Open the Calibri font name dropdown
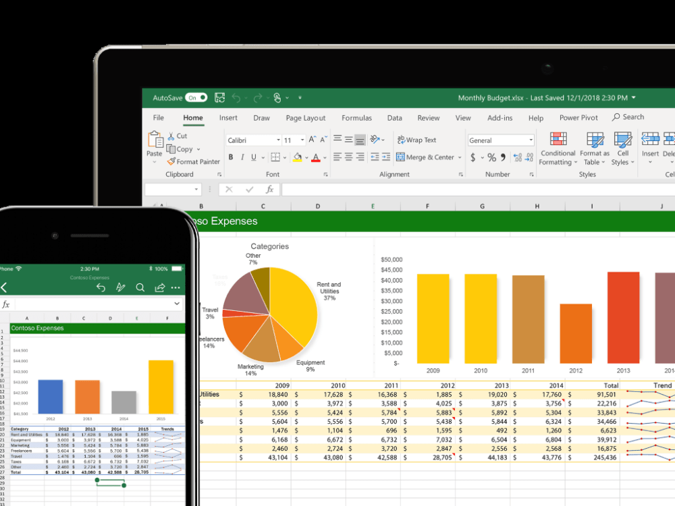675x506 pixels. [278, 140]
